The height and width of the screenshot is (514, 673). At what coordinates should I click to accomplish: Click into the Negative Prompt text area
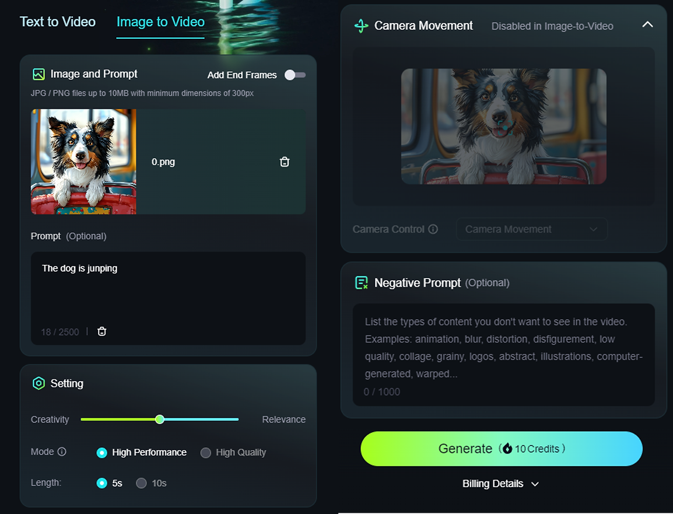(504, 355)
